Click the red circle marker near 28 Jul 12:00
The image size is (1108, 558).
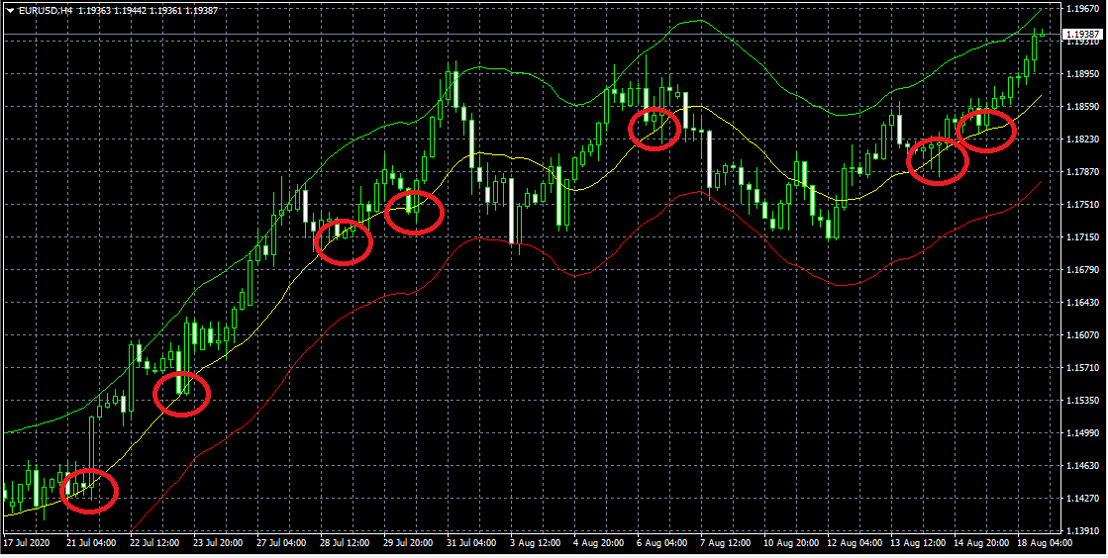coord(343,241)
